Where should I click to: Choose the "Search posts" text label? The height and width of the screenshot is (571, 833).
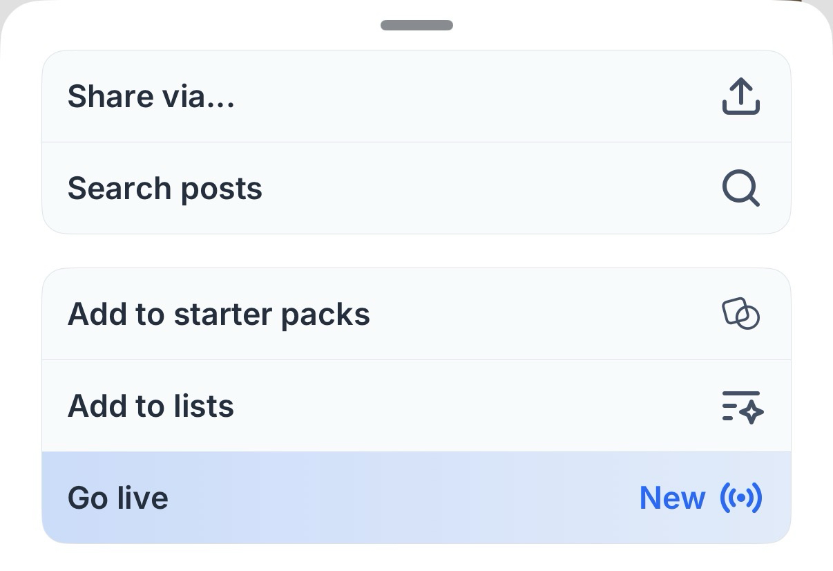coord(165,188)
